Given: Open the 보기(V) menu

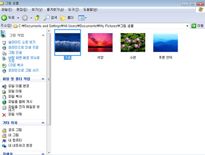Looking at the screenshot, I should click(37, 9).
